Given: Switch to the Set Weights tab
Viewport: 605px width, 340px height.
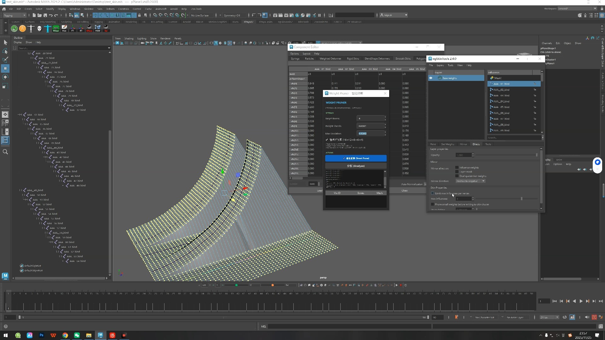Looking at the screenshot, I should pos(447,144).
